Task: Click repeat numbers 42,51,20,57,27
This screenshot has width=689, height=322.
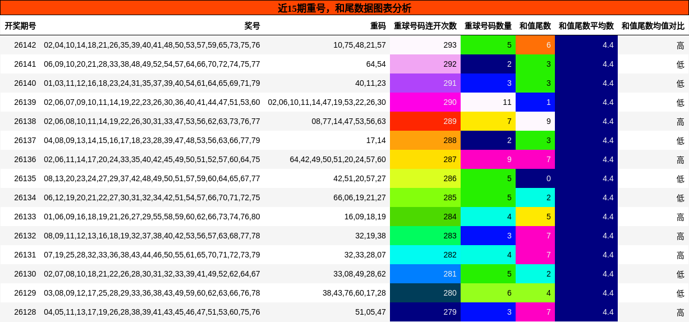Action: tap(360, 178)
